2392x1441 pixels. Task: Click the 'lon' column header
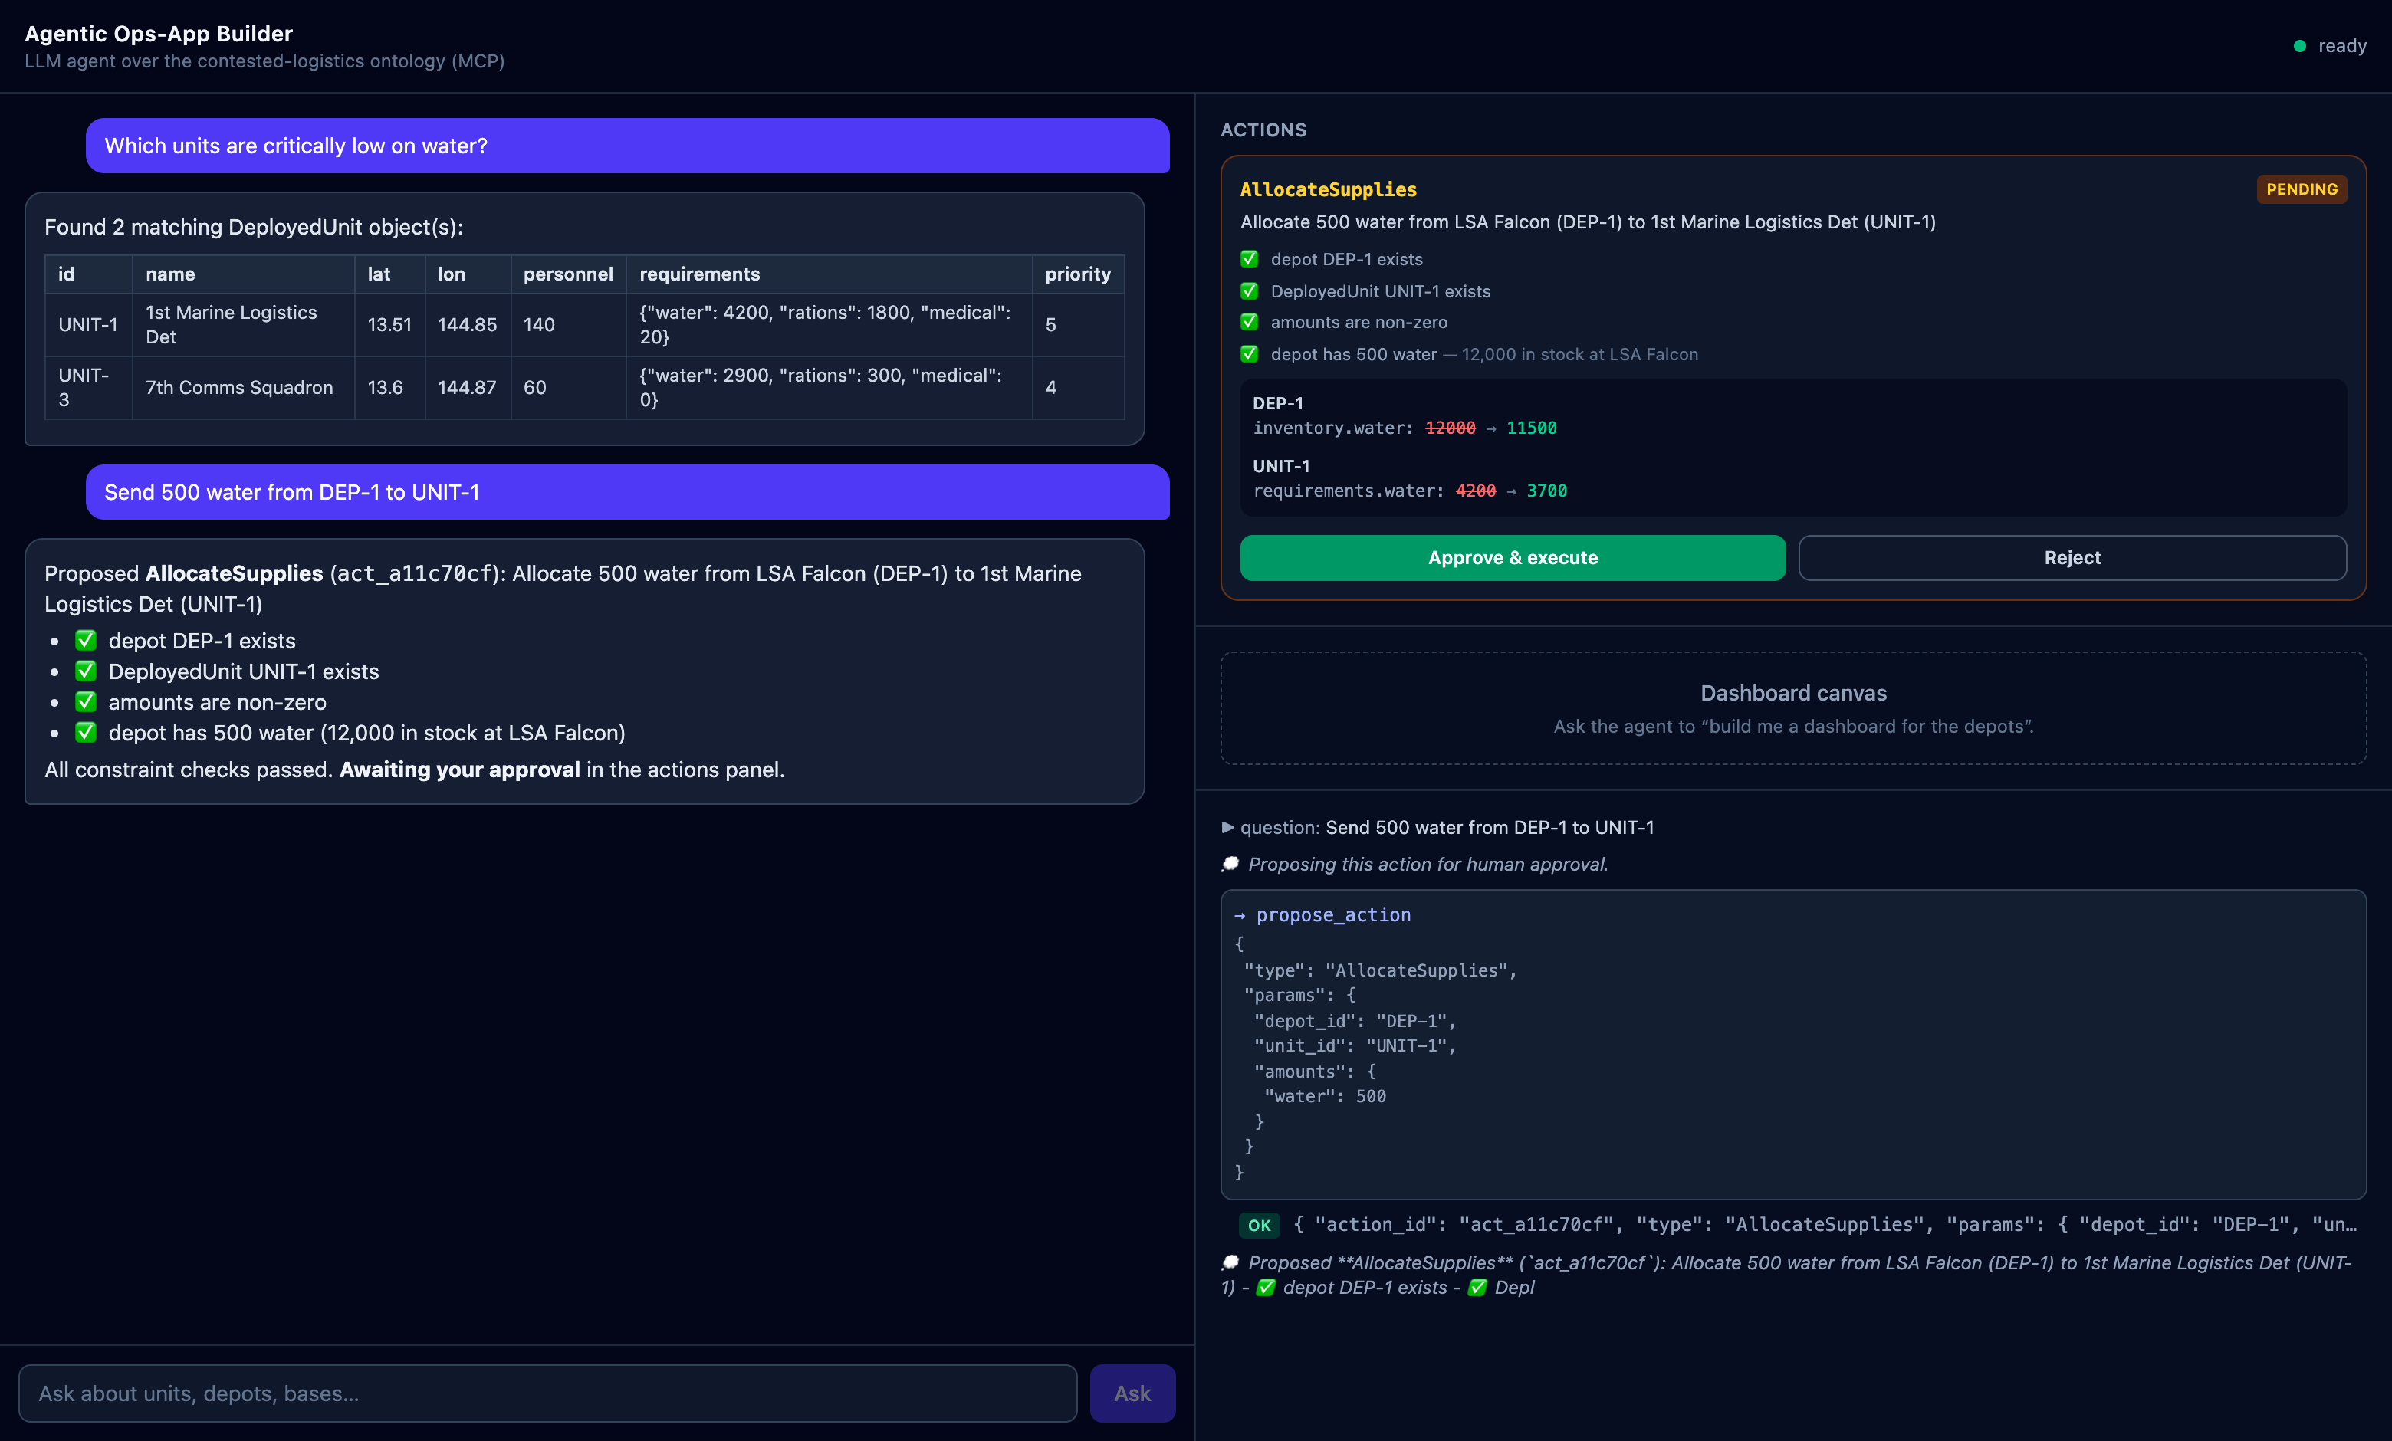click(x=467, y=274)
